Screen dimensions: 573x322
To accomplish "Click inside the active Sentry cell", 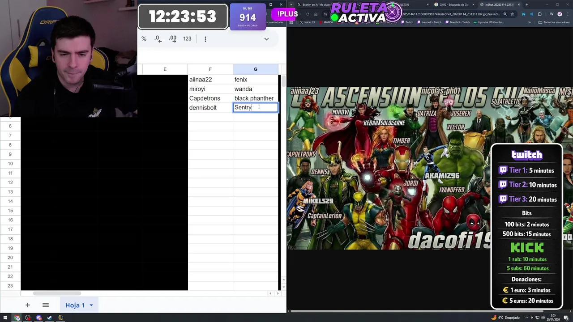I will [256, 107].
